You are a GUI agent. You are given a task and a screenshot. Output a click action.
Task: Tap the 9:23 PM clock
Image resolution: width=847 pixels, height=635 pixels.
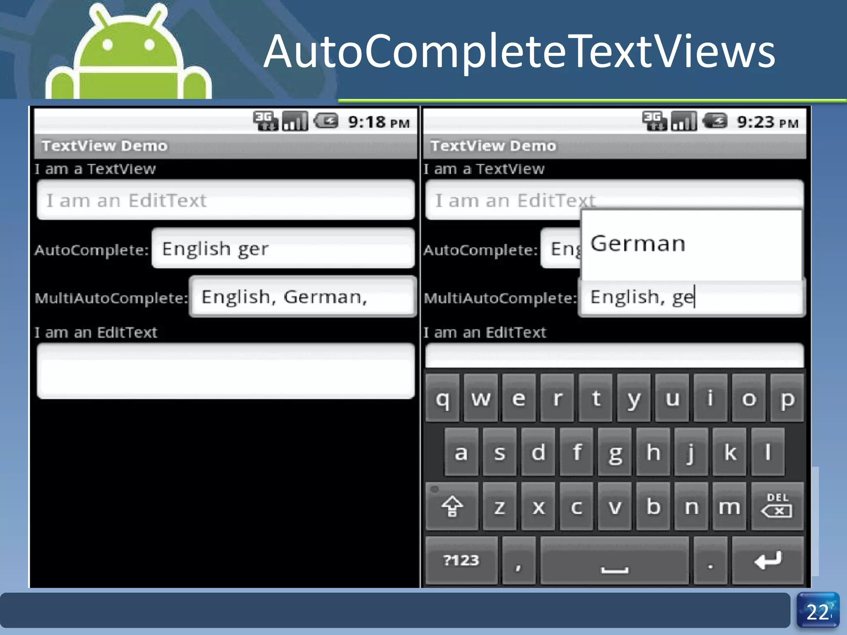768,122
